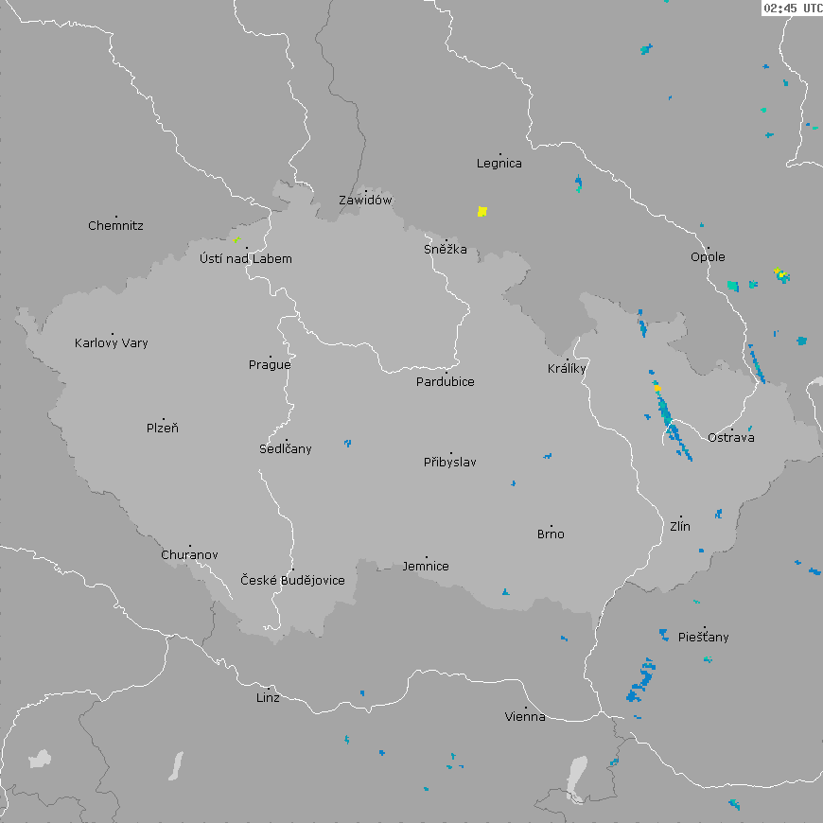Select the České Budějovice label
This screenshot has height=823, width=823.
coord(292,580)
